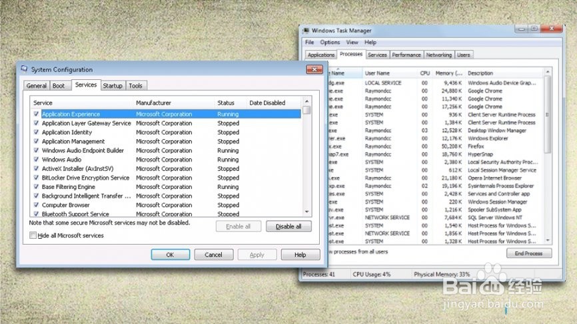577x324 pixels.
Task: Click Task Manager process list scrollbar thumb
Action: click(548, 114)
